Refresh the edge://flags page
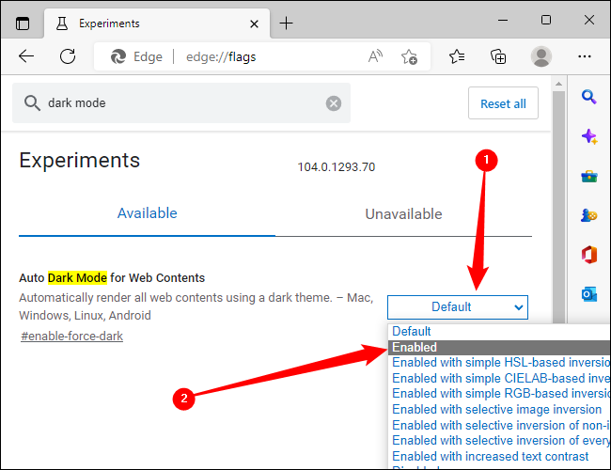Viewport: 611px width, 470px height. tap(68, 56)
